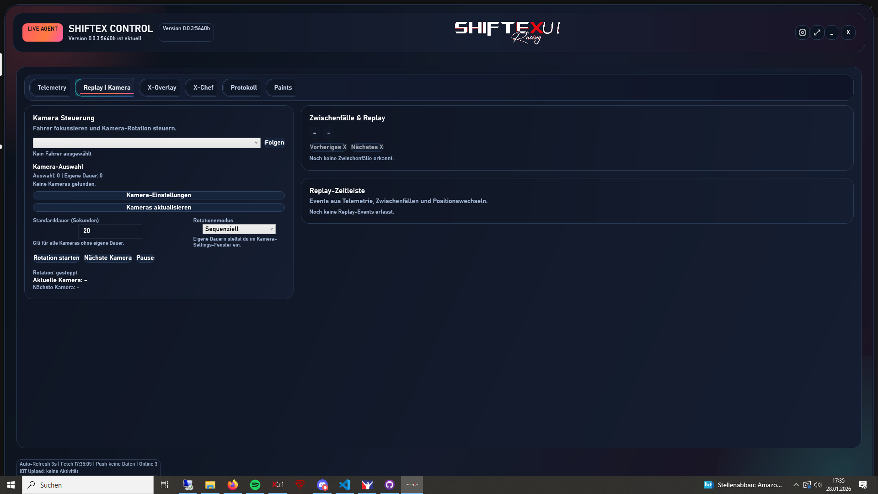This screenshot has height=494, width=878.
Task: Click the volume icon in the system tray
Action: [x=819, y=485]
